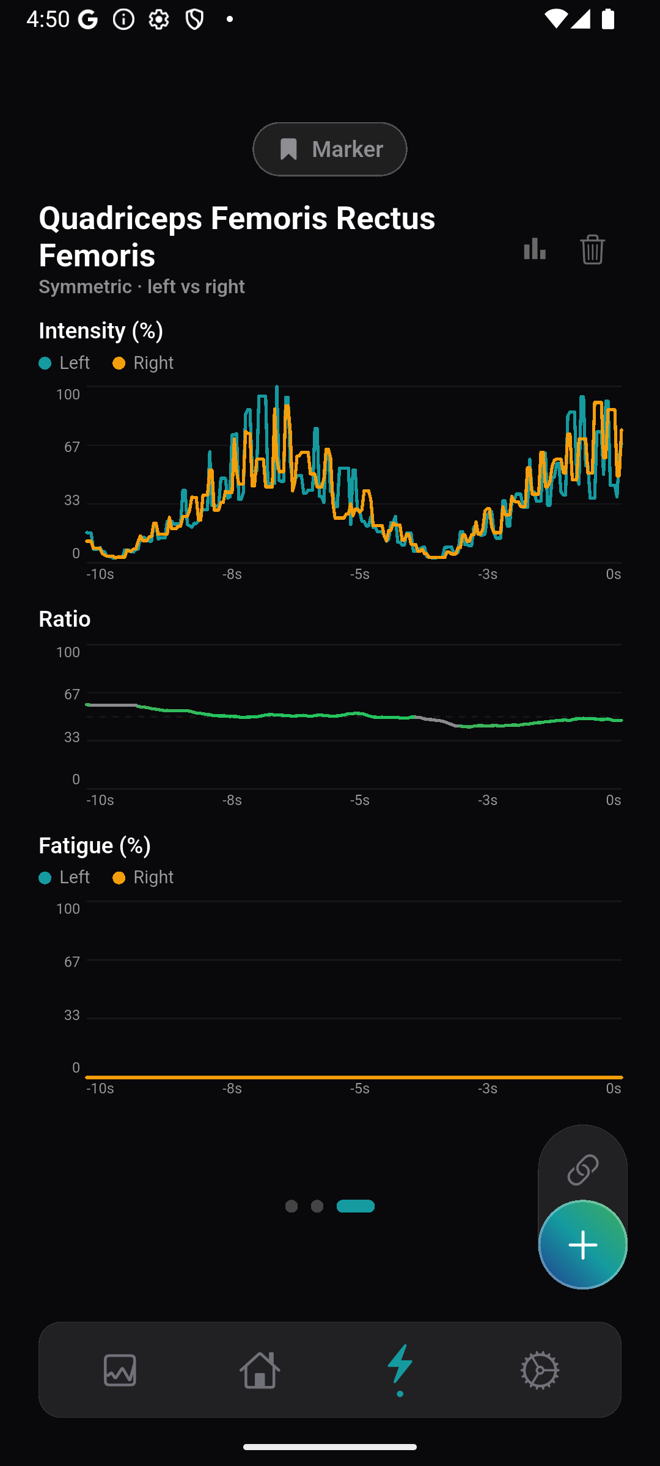Screen dimensions: 660x1466
Task: Tap the link chain icon
Action: click(582, 1169)
